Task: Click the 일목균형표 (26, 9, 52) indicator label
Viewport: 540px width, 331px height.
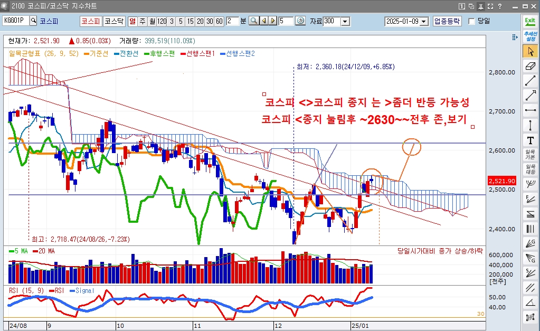Action: point(44,53)
